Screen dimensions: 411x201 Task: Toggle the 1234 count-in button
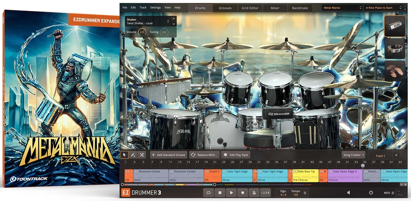[265, 193]
